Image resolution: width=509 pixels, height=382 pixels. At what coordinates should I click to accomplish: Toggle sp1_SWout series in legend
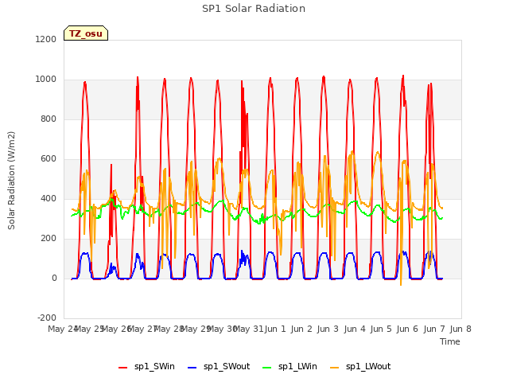[219, 367]
